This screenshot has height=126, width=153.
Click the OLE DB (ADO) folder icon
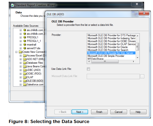pos(25,81)
